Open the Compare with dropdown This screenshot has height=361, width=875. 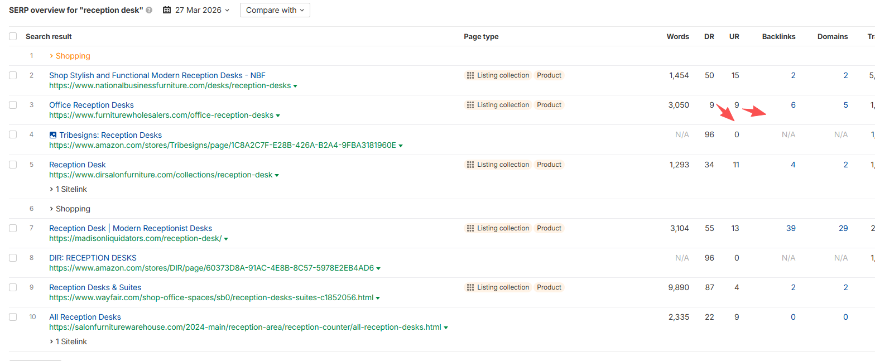(x=275, y=10)
